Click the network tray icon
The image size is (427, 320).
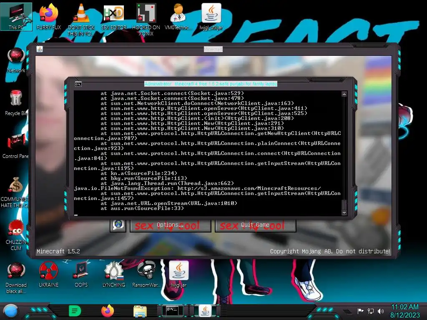point(371,311)
